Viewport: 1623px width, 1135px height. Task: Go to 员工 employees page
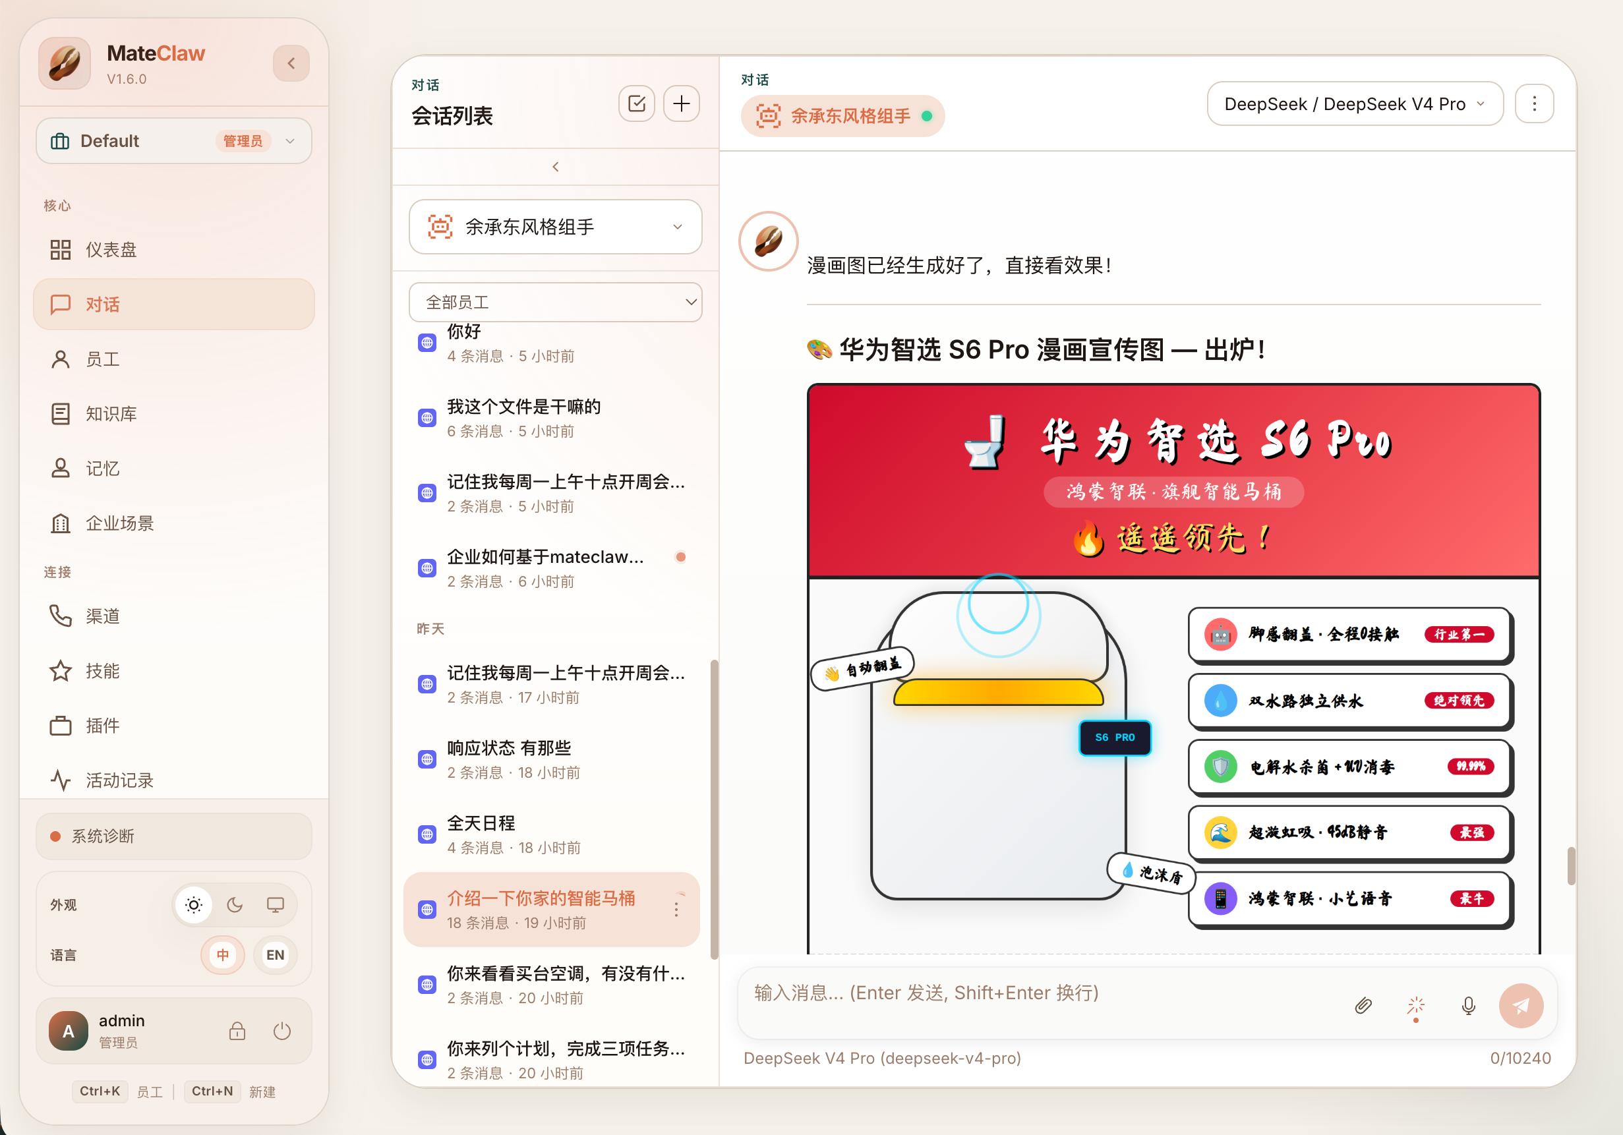click(x=174, y=359)
